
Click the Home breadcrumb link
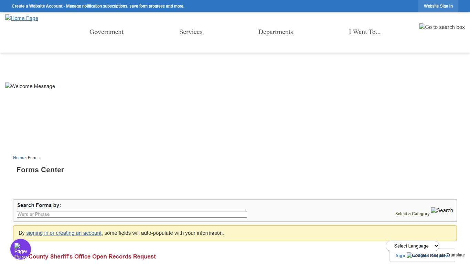(19, 157)
